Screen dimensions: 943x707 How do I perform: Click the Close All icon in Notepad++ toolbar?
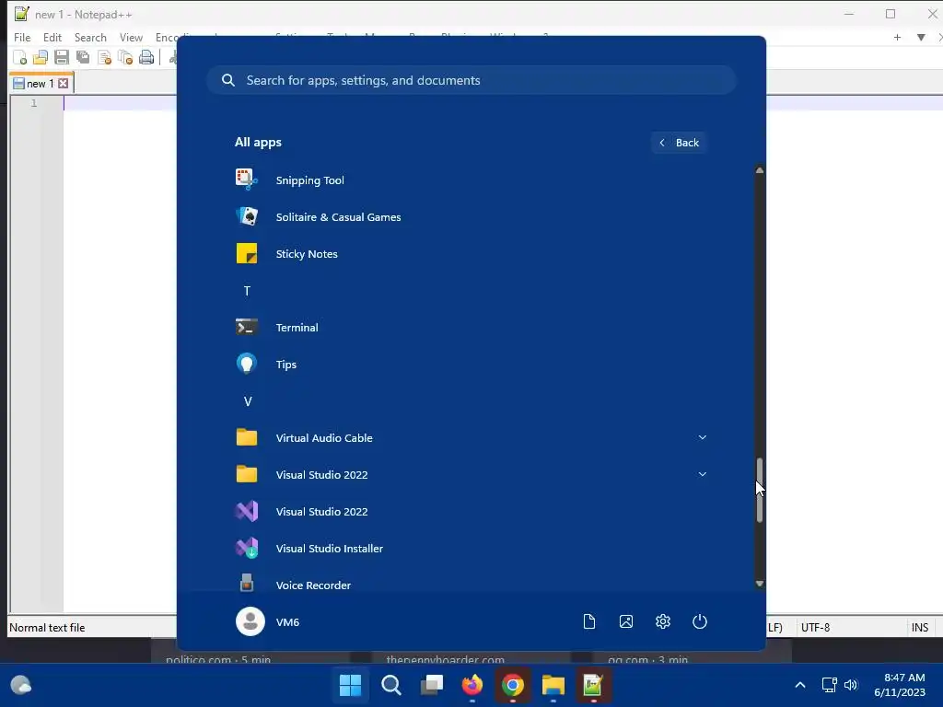pyautogui.click(x=125, y=58)
